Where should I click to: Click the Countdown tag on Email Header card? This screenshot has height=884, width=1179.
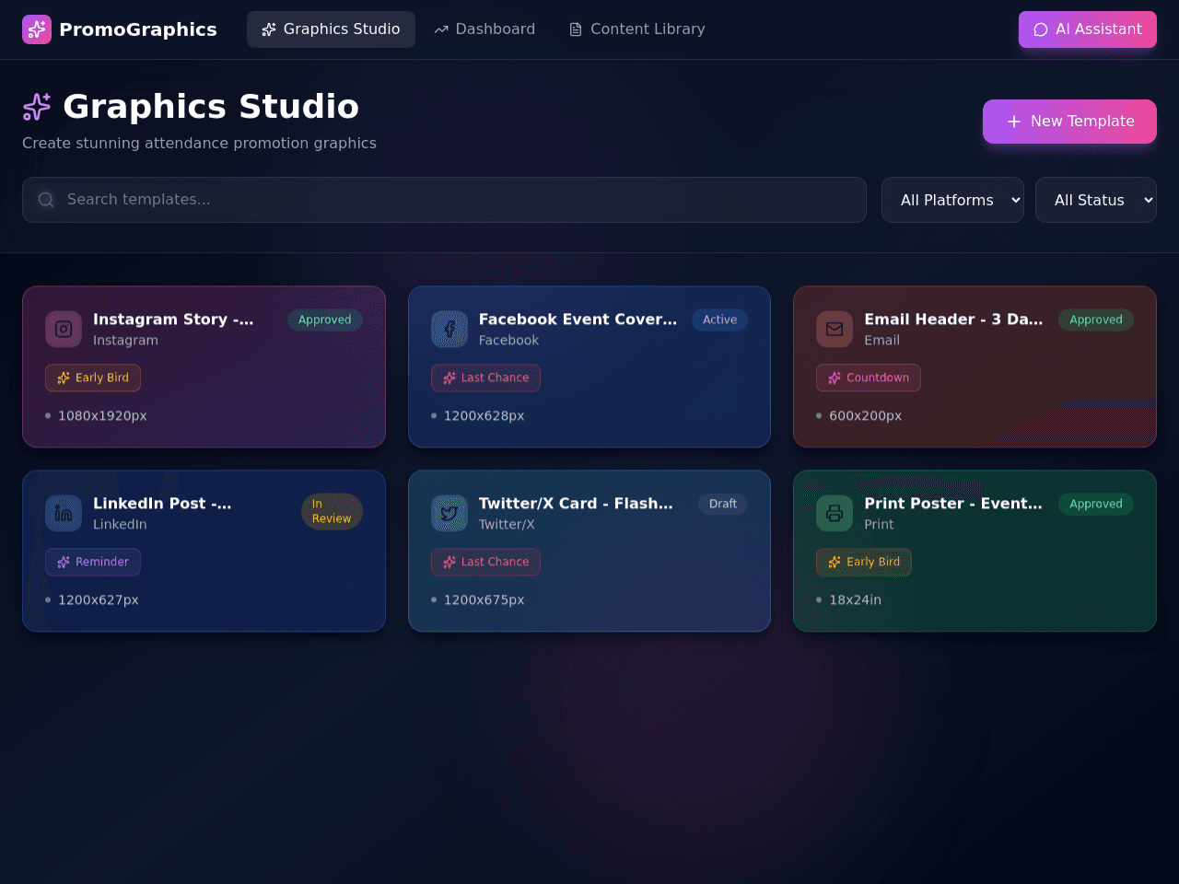coord(869,378)
